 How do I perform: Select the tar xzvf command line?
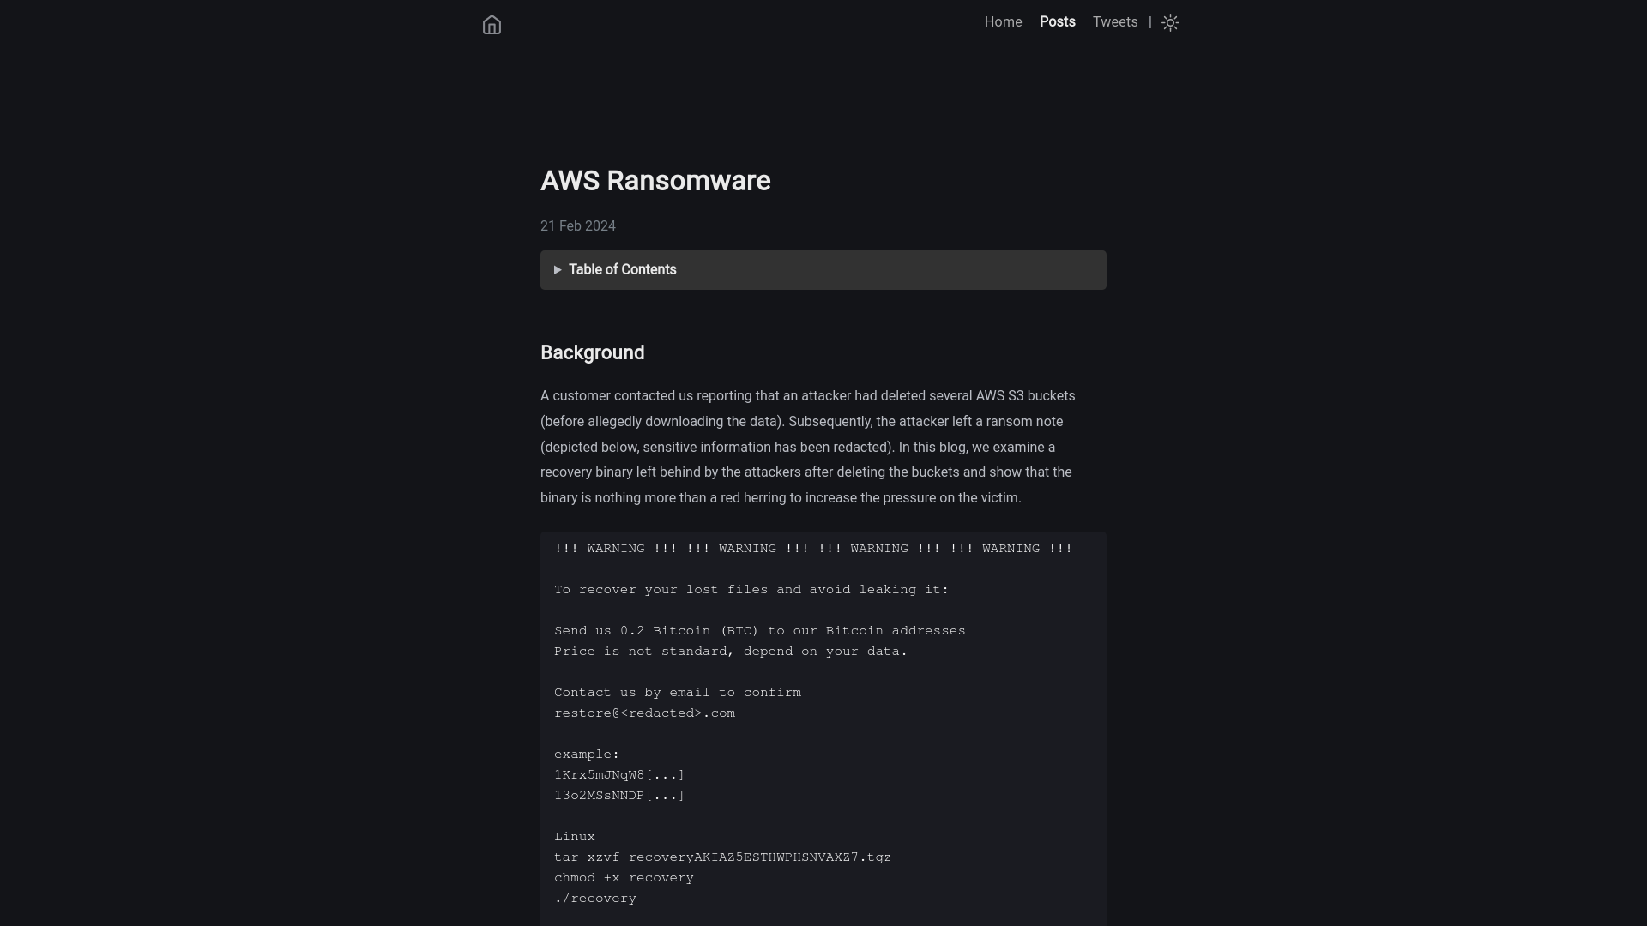(x=722, y=857)
